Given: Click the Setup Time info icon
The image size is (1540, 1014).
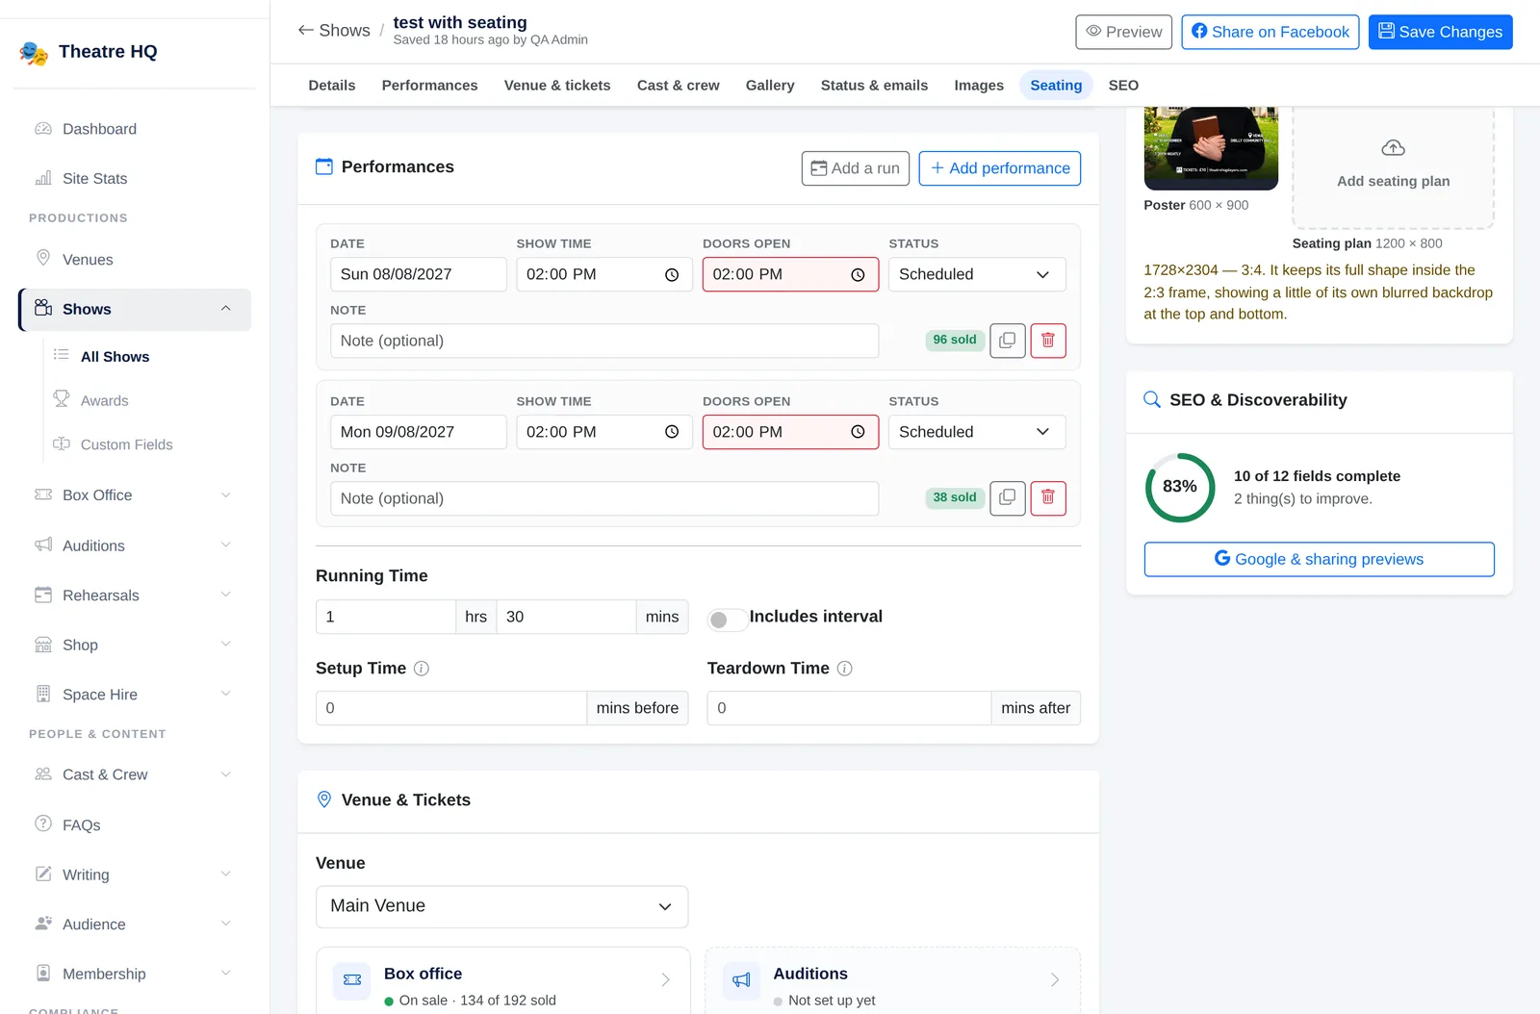Looking at the screenshot, I should coord(422,669).
